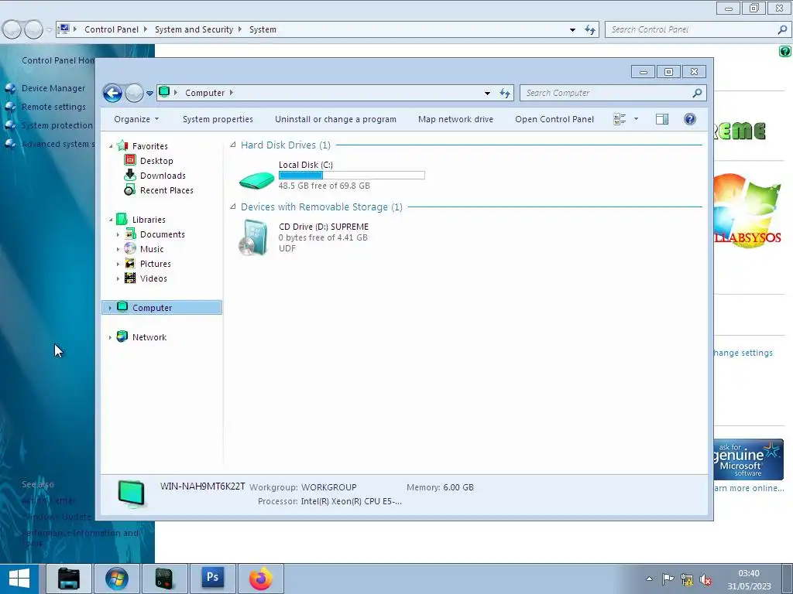Screen dimensions: 793x594
Task: Open Computer address bar history dropdown
Action: pyautogui.click(x=487, y=93)
